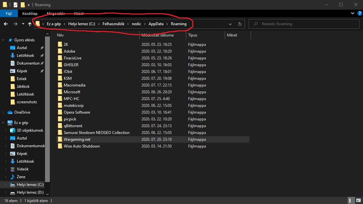Select the FiraxisLive folder icon
363x204 pixels.
click(x=60, y=58)
